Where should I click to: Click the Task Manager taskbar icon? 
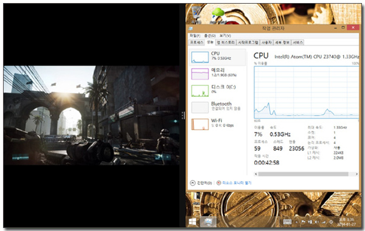point(207,222)
